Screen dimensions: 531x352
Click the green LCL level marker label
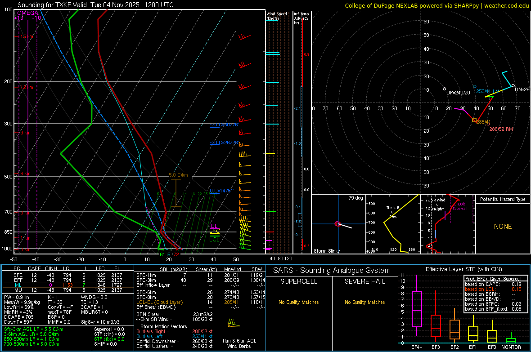(x=214, y=239)
